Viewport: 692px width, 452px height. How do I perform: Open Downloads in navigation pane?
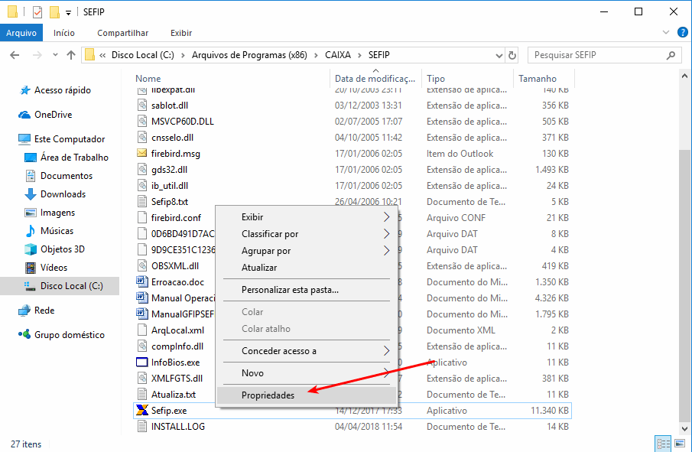[55, 194]
